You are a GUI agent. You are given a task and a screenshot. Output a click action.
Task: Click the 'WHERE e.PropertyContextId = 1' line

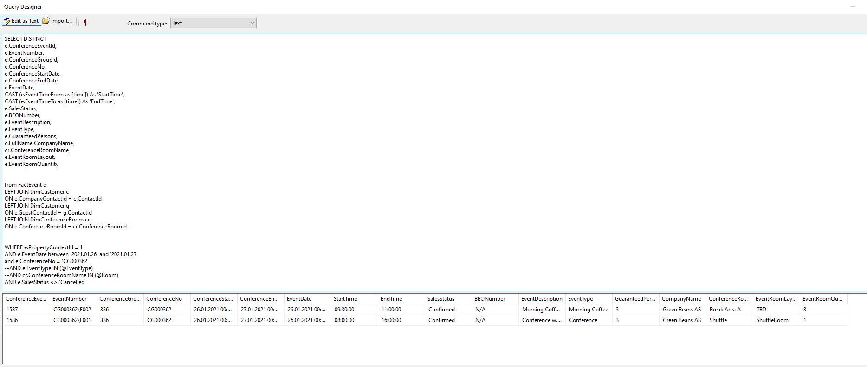[x=44, y=247]
